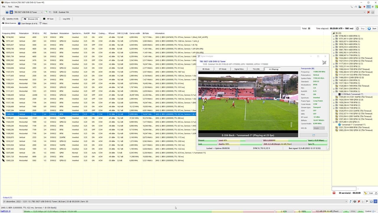Switch to the Log (505) tab
This screenshot has width=378, height=213.
tap(64, 19)
